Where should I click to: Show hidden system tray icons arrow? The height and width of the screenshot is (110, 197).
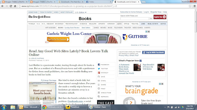coord(165,107)
